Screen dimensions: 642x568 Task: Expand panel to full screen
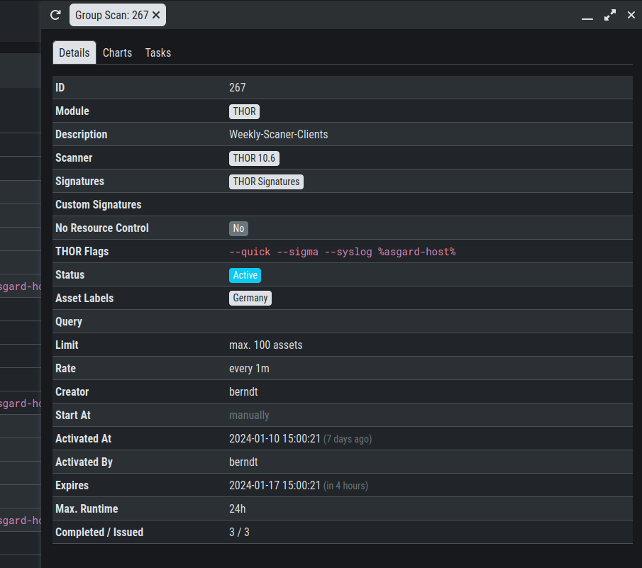click(609, 15)
